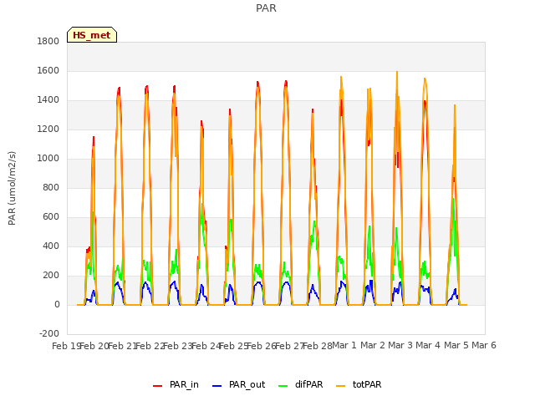Click the green difPAR legend swatch
The image size is (535, 401).
283,385
